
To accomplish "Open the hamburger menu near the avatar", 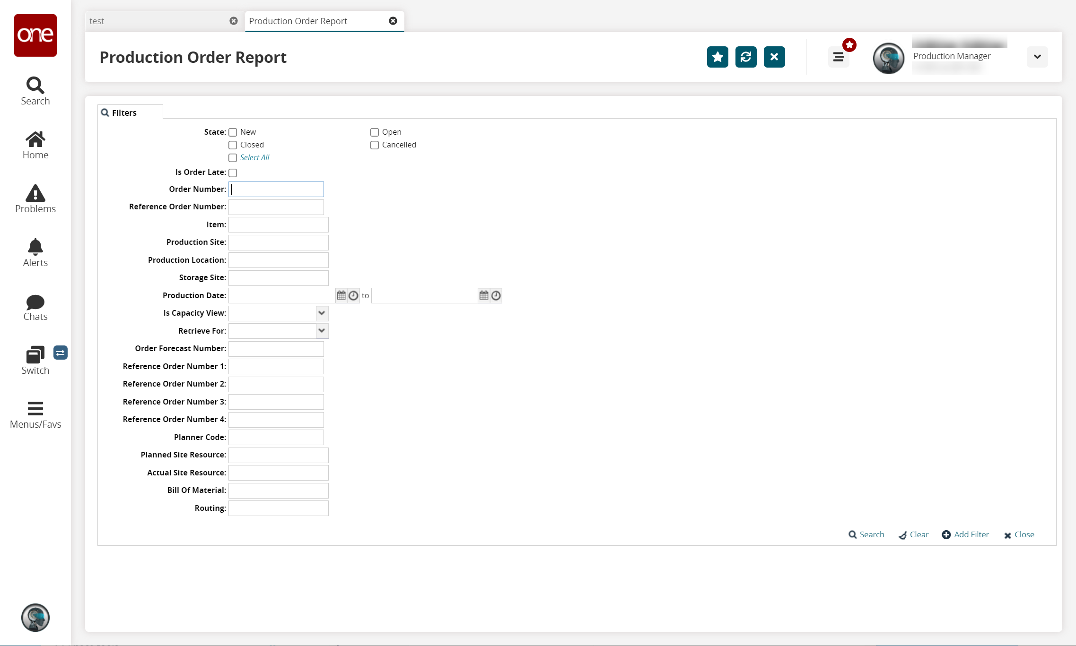I will coord(838,57).
